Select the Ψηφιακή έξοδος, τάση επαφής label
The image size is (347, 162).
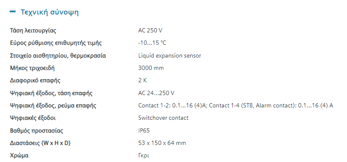coord(51,93)
